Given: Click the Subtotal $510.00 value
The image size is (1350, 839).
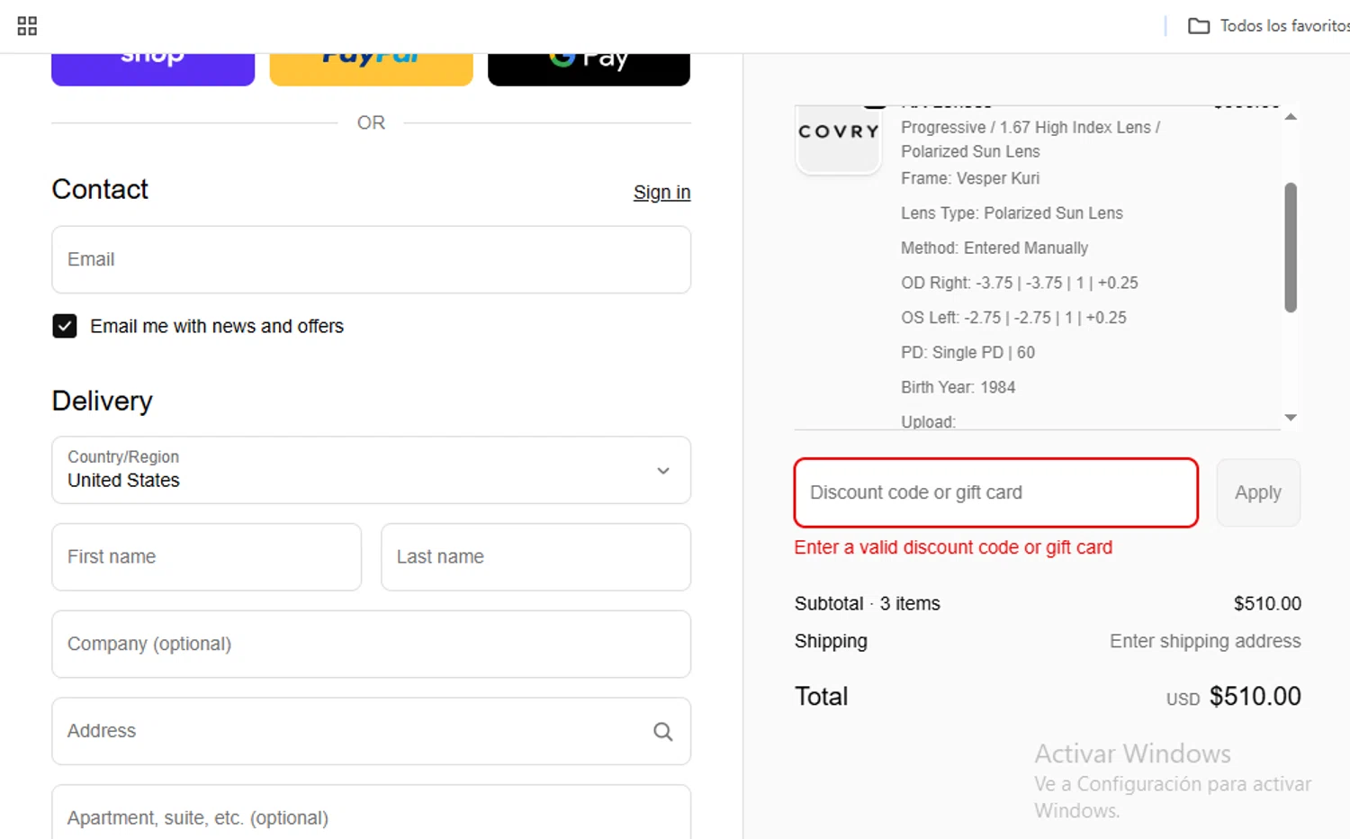Looking at the screenshot, I should (1267, 604).
